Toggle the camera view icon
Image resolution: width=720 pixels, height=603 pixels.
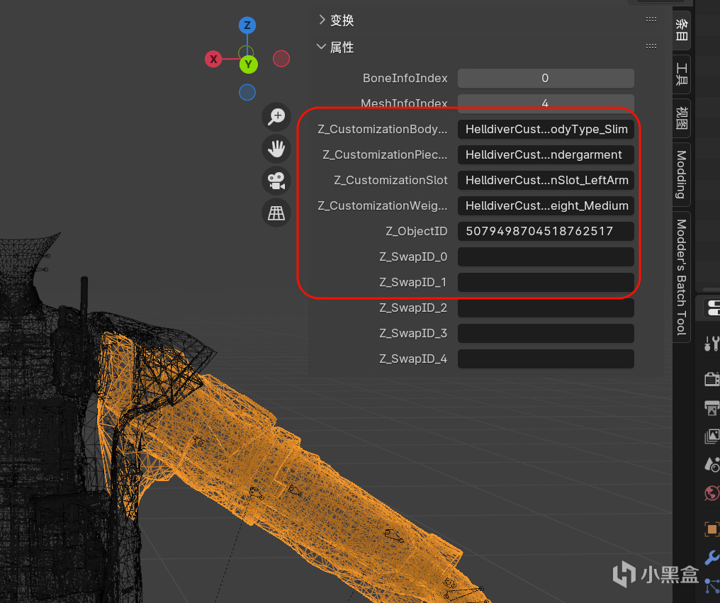point(276,181)
